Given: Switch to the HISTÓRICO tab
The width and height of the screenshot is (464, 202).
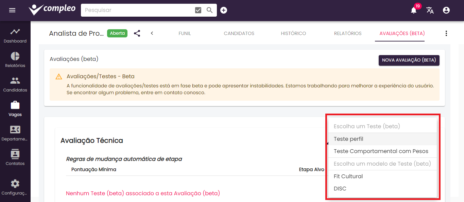Looking at the screenshot, I should pyautogui.click(x=293, y=33).
